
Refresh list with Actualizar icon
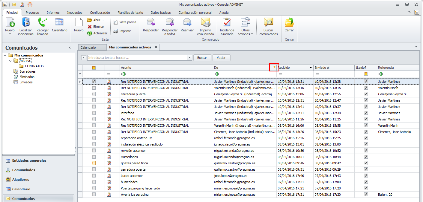(89, 33)
